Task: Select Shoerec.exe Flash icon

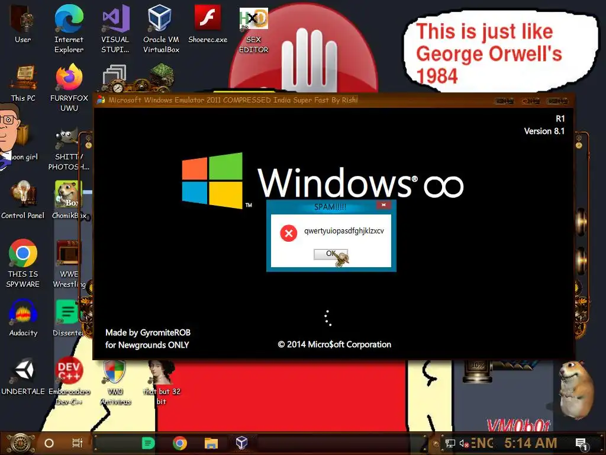Action: [208, 23]
